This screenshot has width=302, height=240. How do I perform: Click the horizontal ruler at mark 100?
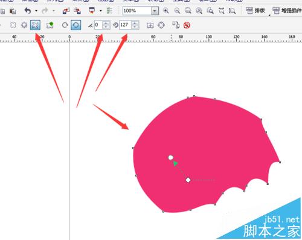(x=209, y=37)
